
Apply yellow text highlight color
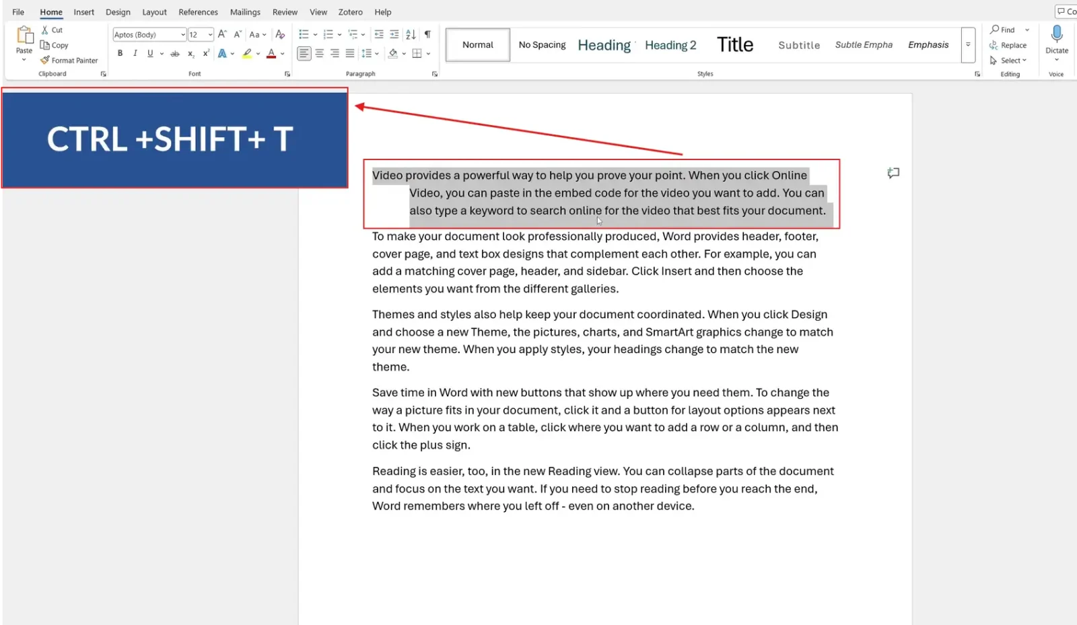247,53
